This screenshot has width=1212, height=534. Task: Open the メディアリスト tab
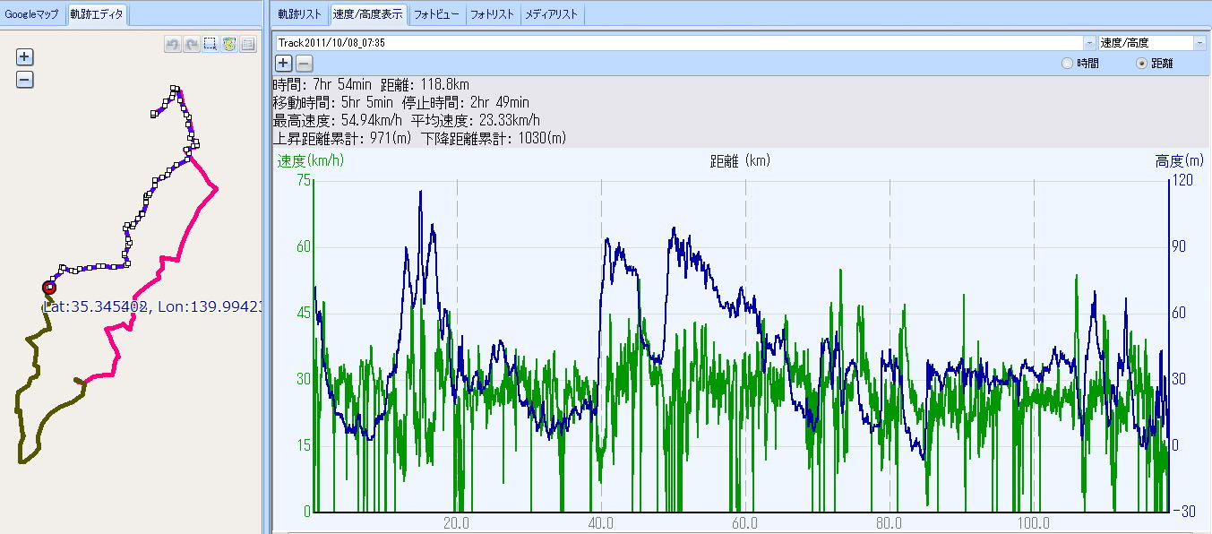click(552, 14)
